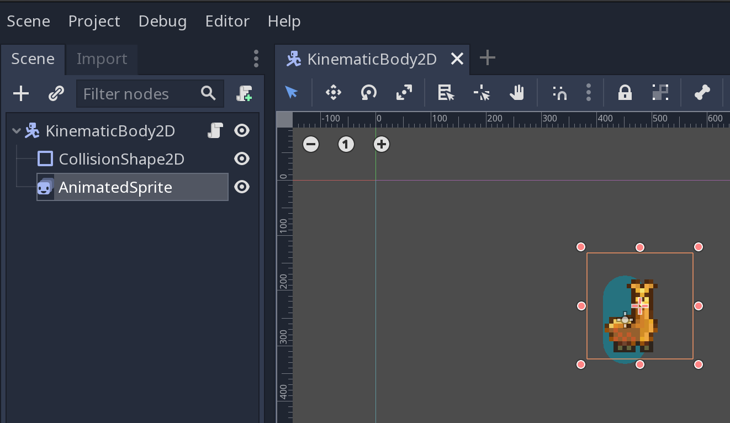Select the Rotate mode tool
730x423 pixels.
tap(368, 93)
